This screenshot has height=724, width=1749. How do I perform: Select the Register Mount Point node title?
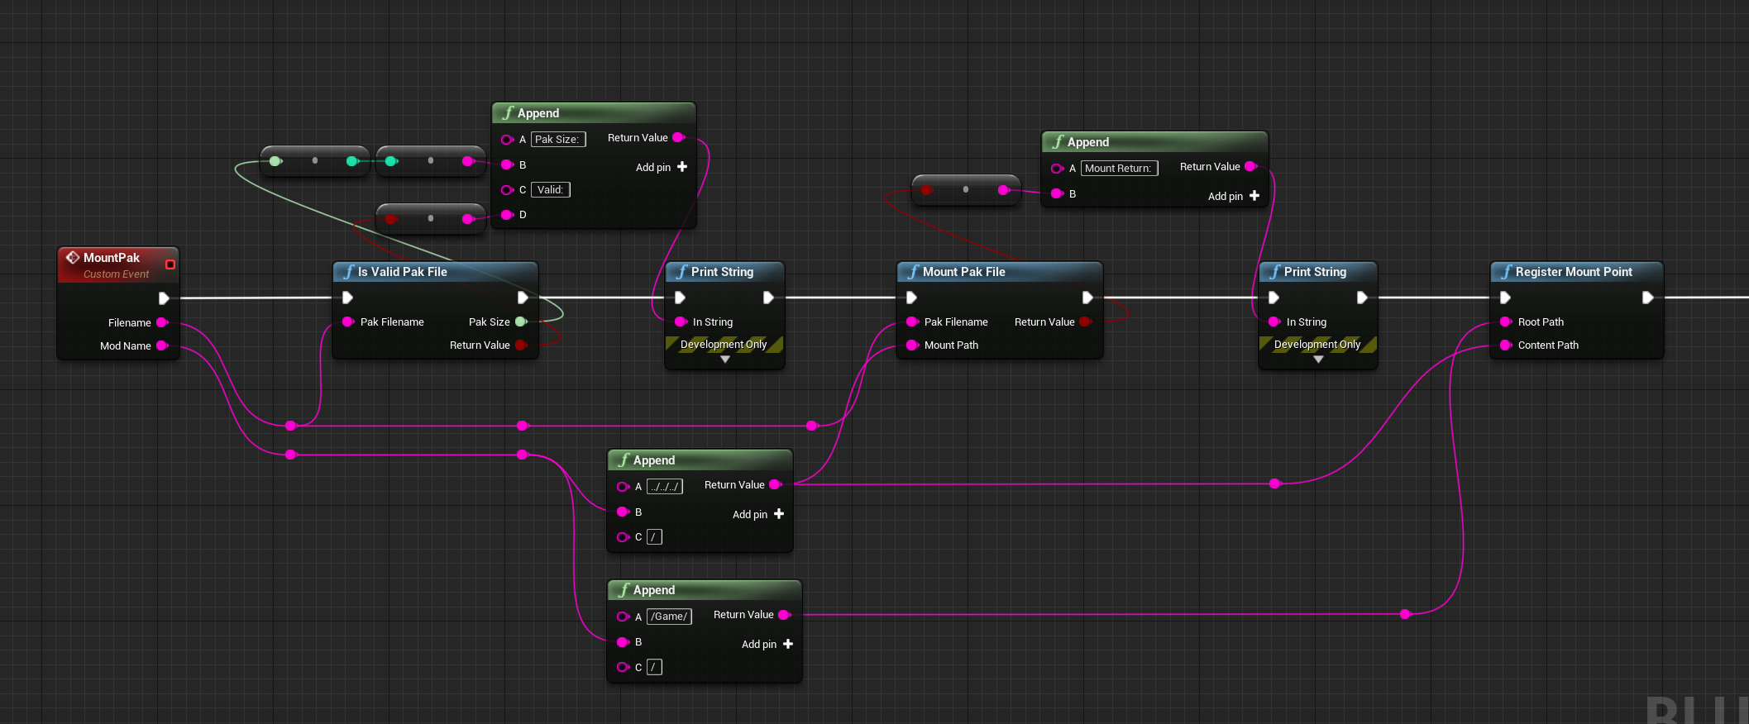pyautogui.click(x=1574, y=272)
